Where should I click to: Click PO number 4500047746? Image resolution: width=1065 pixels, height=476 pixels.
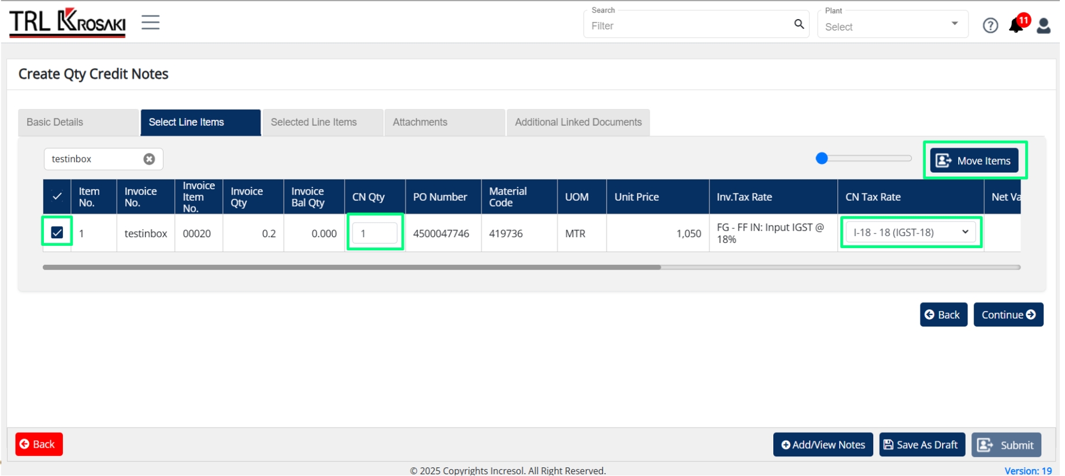(x=441, y=234)
